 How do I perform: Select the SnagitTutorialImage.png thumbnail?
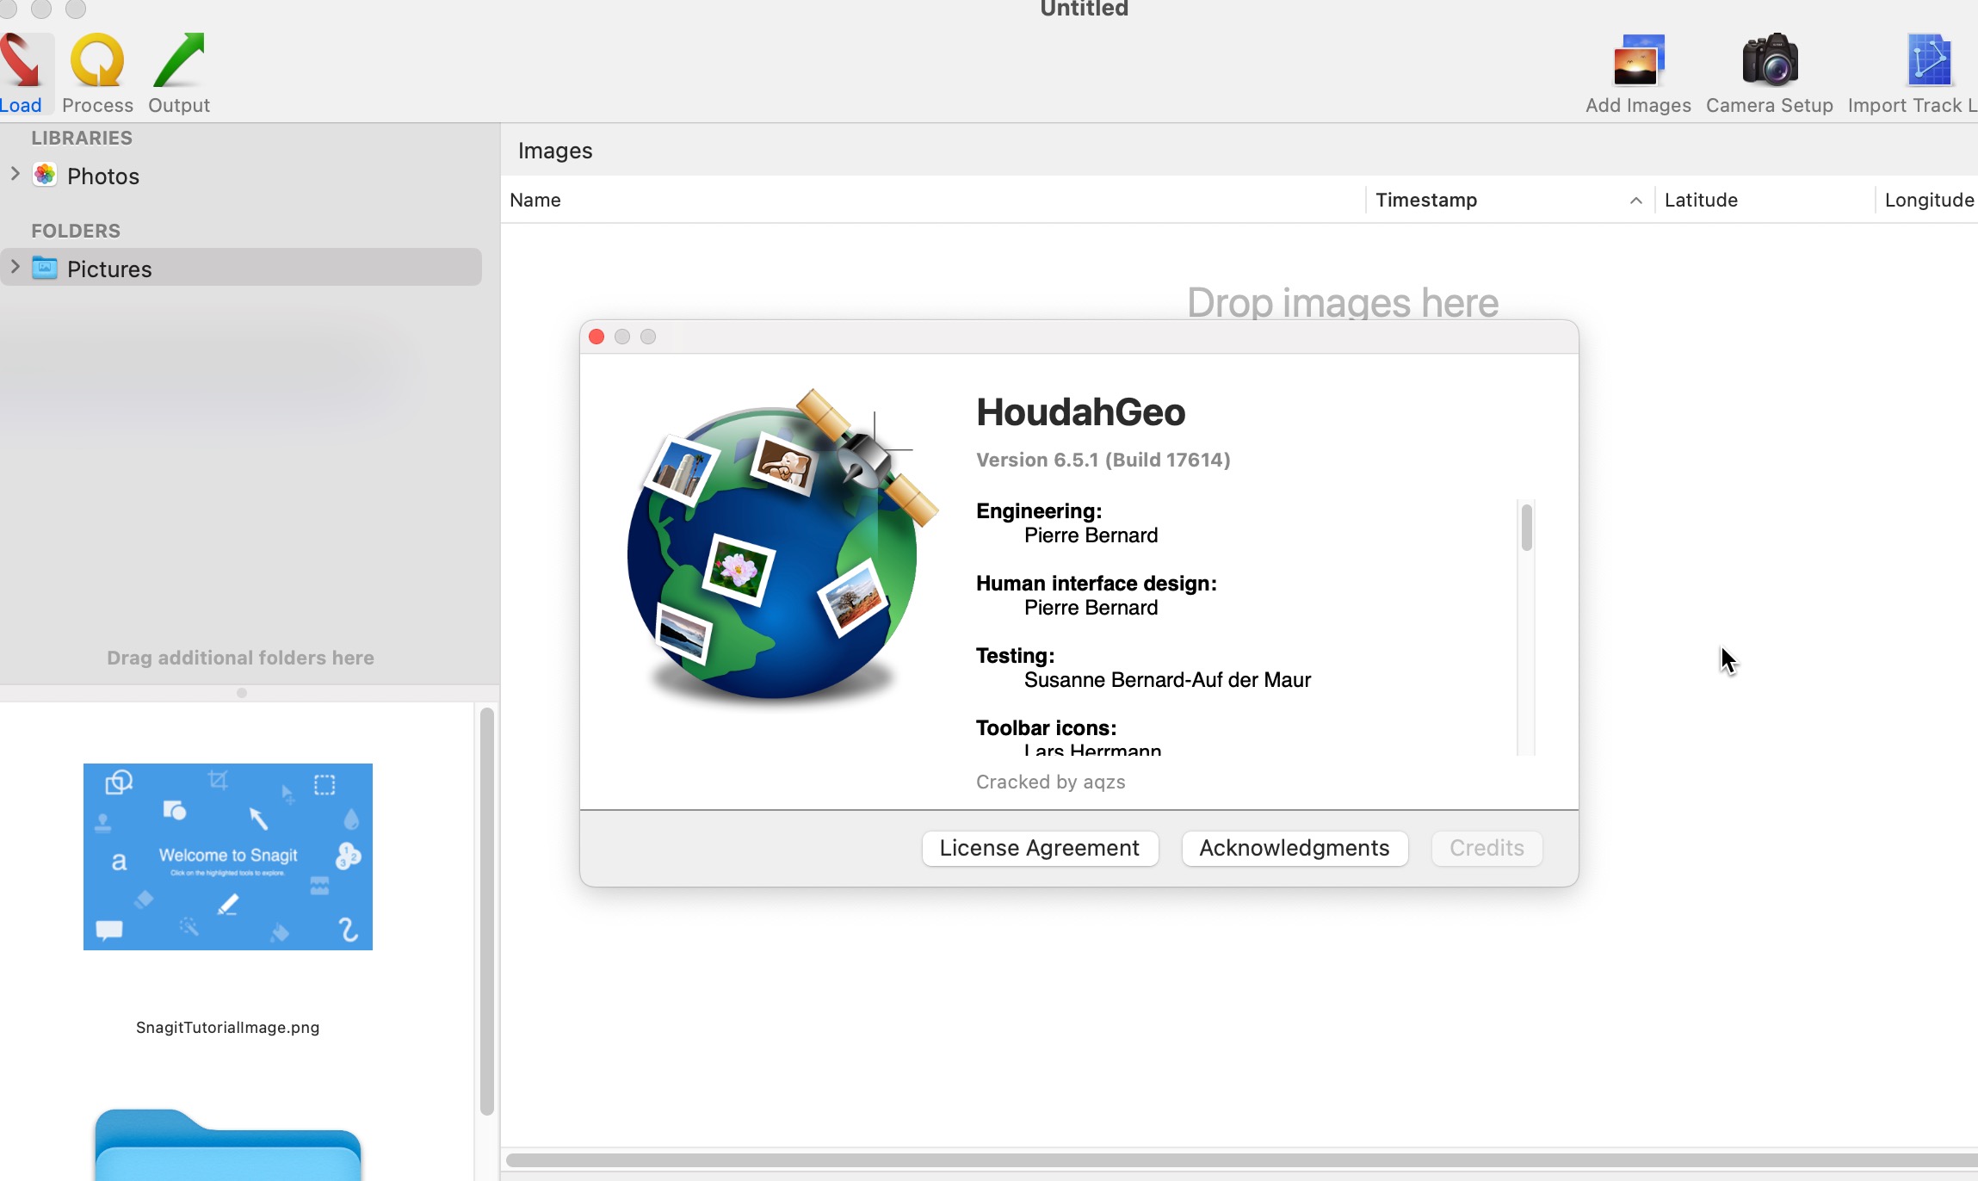[228, 856]
